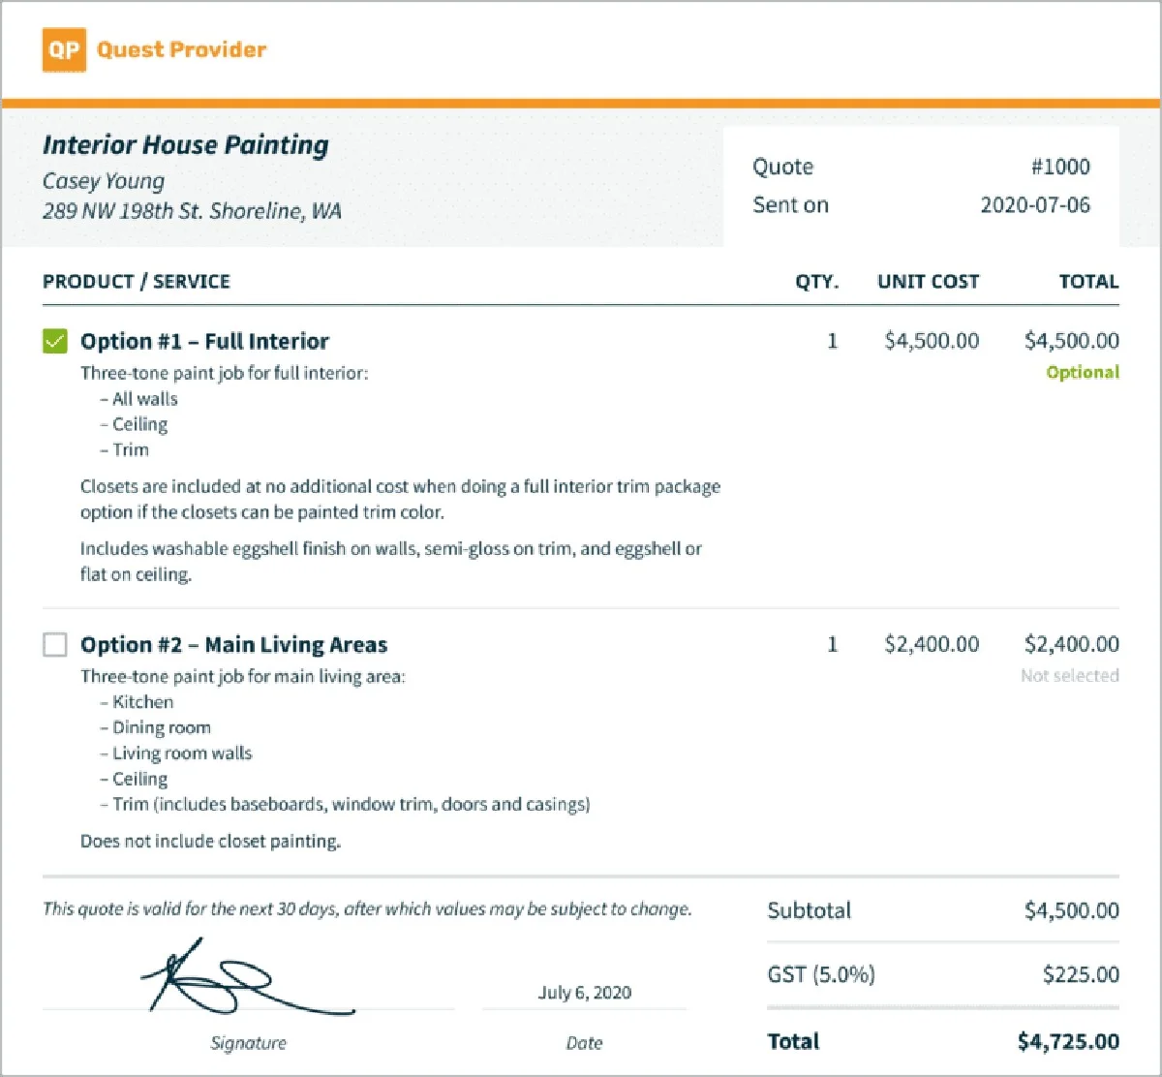Click the UNIT COST column header
Viewport: 1162px width, 1077px height.
coord(928,282)
